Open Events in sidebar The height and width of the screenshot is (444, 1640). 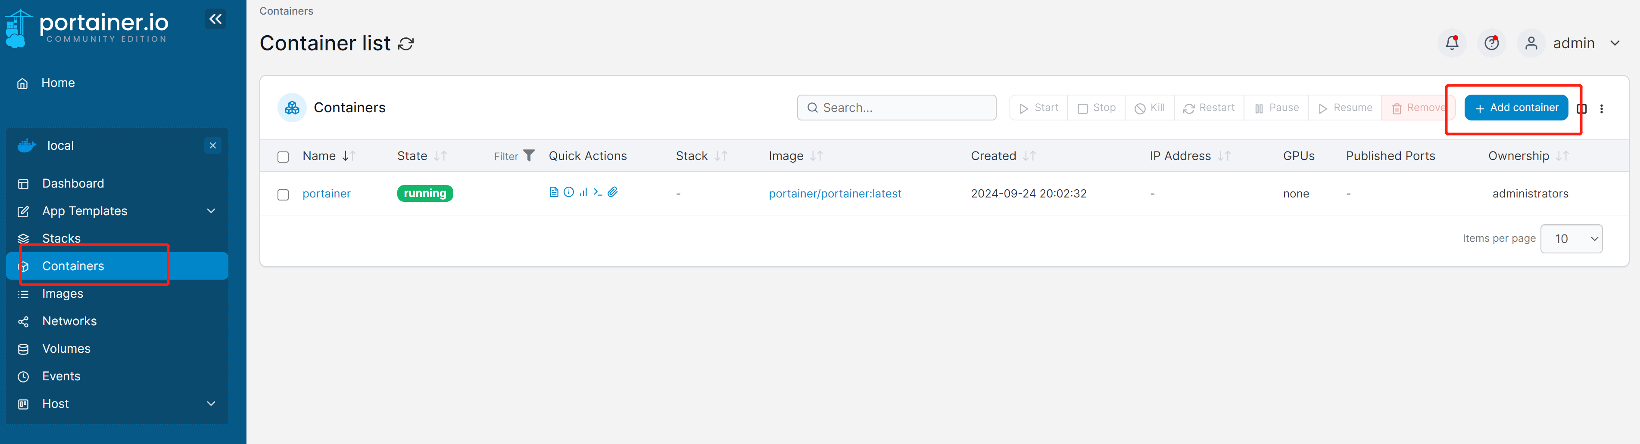pyautogui.click(x=61, y=376)
